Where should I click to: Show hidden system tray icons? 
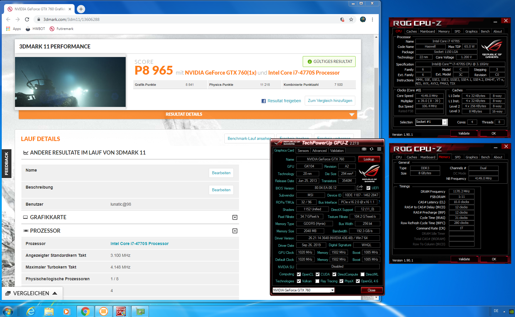coord(504,311)
